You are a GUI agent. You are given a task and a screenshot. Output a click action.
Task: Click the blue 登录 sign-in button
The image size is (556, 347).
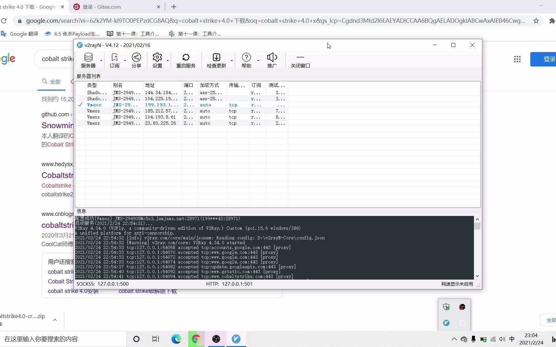pos(544,59)
